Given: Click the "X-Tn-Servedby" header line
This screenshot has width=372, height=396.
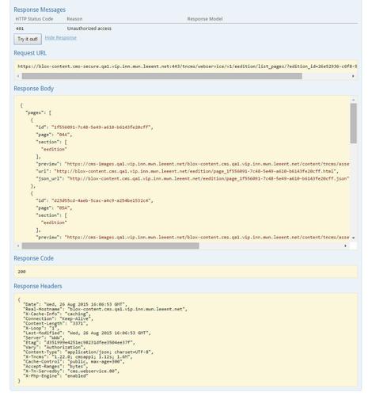Looking at the screenshot, I should [x=71, y=371].
